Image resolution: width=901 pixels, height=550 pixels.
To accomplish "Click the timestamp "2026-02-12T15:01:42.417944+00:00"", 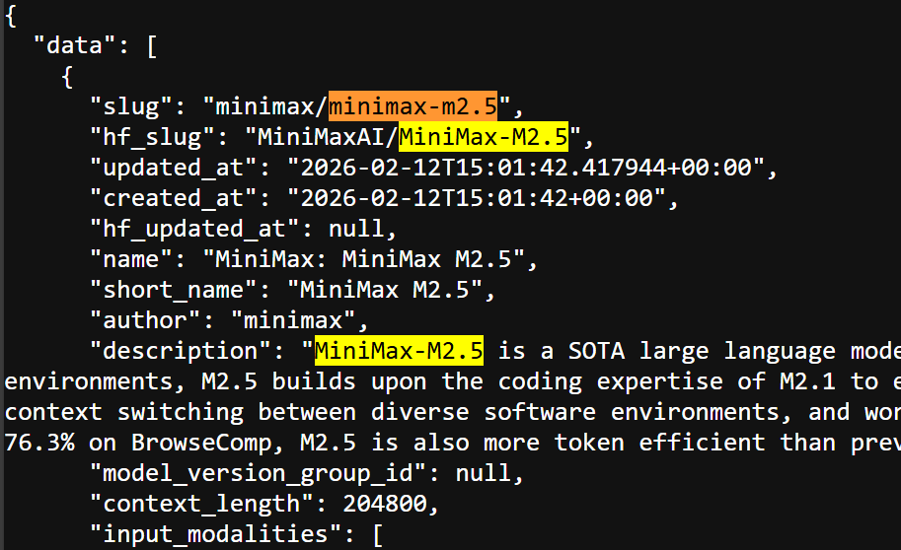I will tap(526, 167).
